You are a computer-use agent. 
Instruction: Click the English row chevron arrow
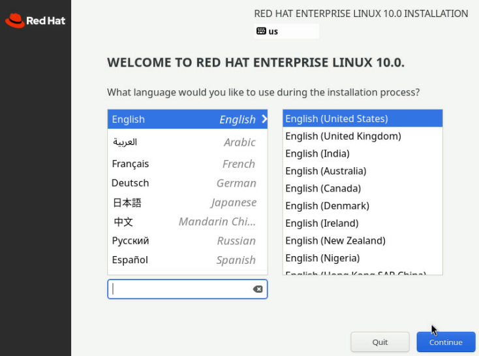tap(264, 119)
